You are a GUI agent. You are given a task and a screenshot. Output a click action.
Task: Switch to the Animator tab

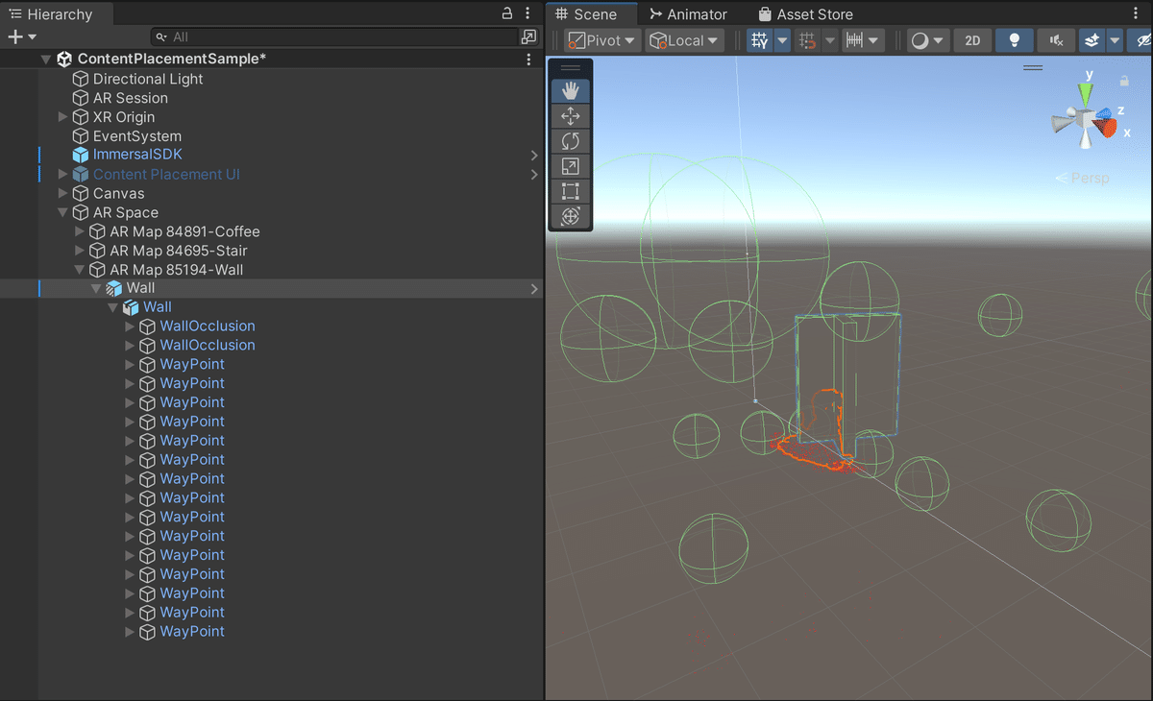click(x=688, y=14)
